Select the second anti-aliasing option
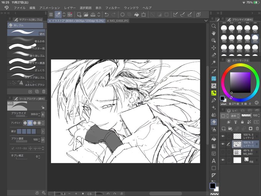 click(x=30, y=123)
